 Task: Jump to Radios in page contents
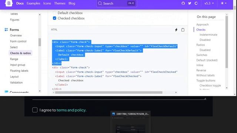(200, 45)
